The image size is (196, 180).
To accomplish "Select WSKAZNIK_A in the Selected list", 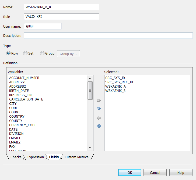I will tap(115, 87).
